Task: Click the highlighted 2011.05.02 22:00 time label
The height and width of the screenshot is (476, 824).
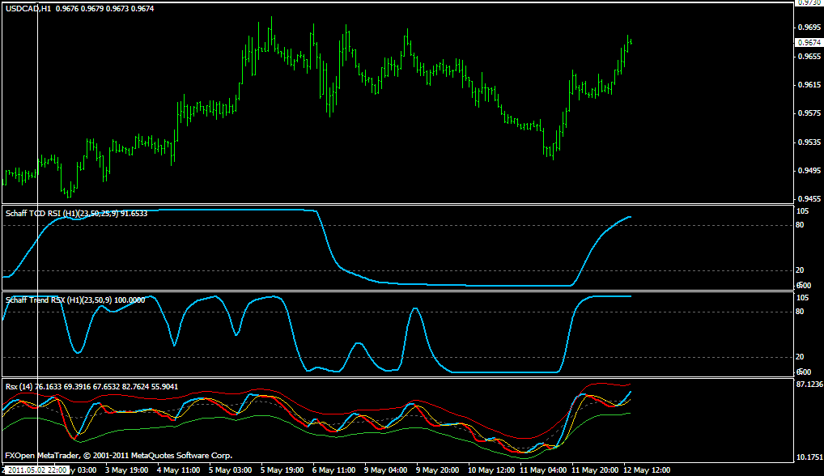Action: click(36, 470)
